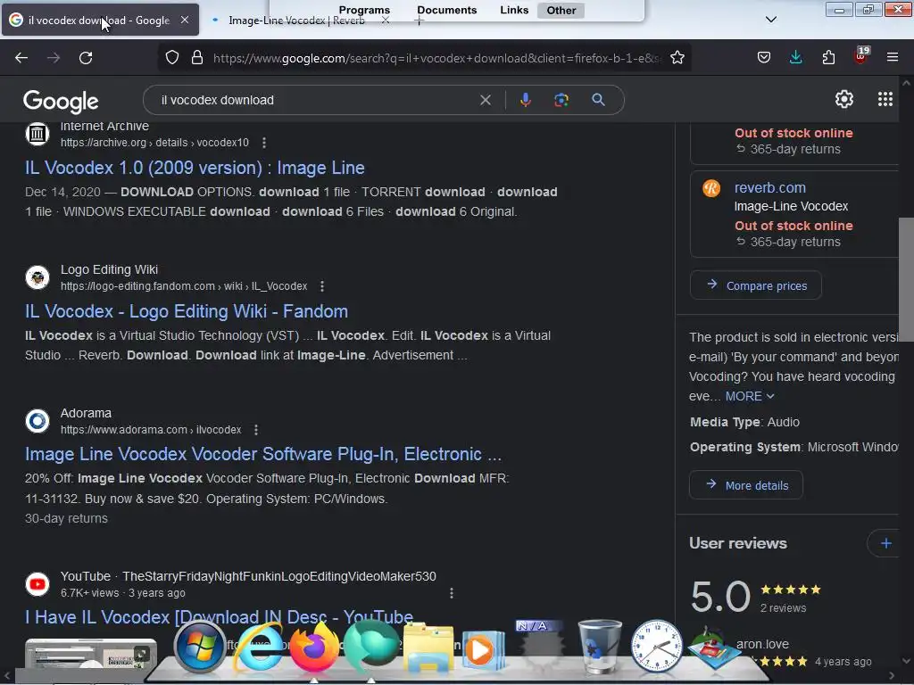This screenshot has height=685, width=914.
Task: Open the Pocket save icon
Action: pos(764,58)
